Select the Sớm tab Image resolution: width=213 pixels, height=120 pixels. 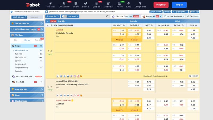(16, 40)
